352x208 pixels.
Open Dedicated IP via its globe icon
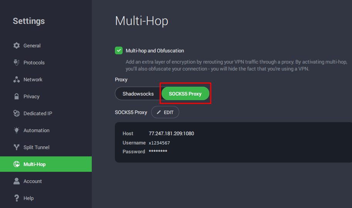click(17, 113)
